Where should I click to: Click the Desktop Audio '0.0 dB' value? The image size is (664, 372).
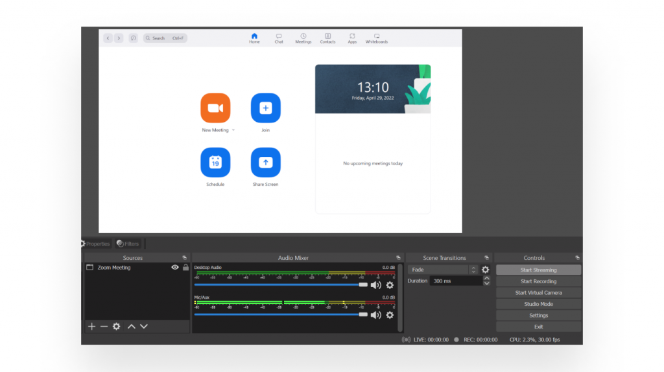coord(388,268)
